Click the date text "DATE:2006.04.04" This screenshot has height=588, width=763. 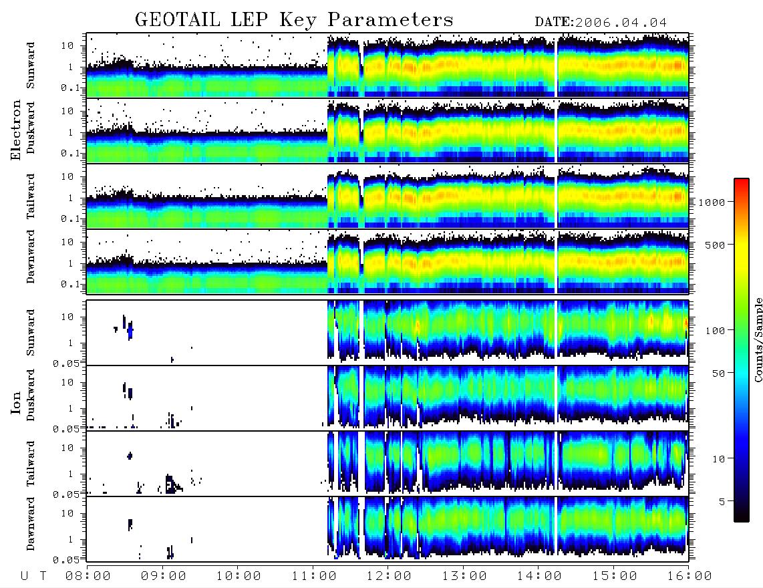tap(601, 23)
